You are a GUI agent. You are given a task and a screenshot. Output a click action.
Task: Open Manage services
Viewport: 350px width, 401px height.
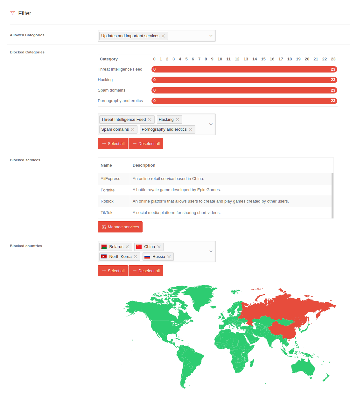[x=120, y=227]
